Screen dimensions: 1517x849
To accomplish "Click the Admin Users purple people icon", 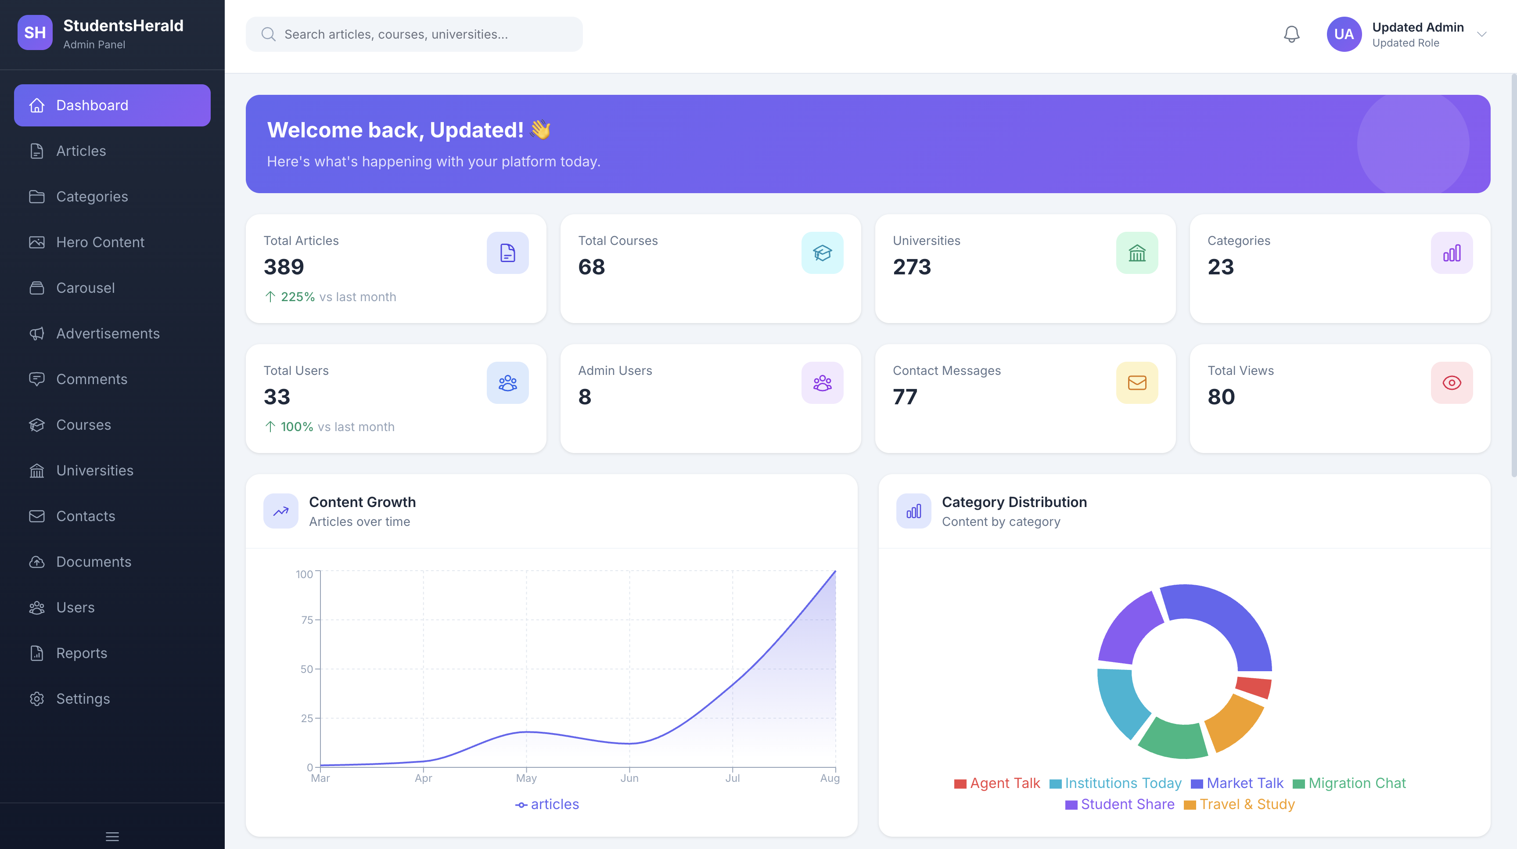I will click(x=822, y=383).
